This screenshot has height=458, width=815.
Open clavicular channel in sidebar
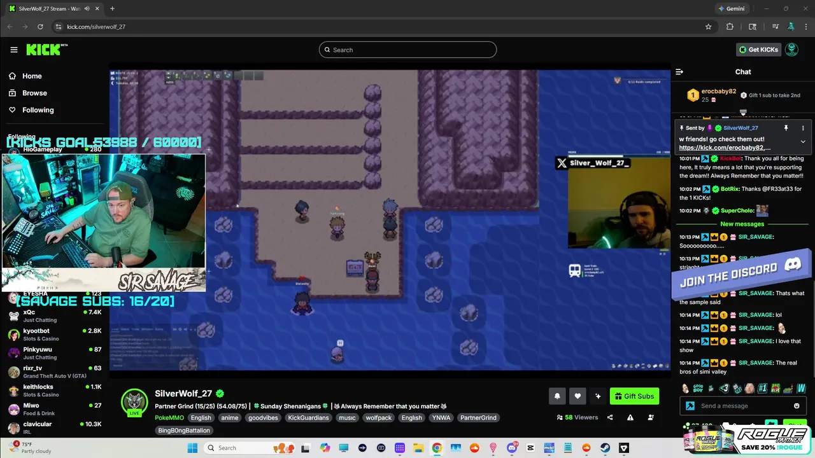55,427
